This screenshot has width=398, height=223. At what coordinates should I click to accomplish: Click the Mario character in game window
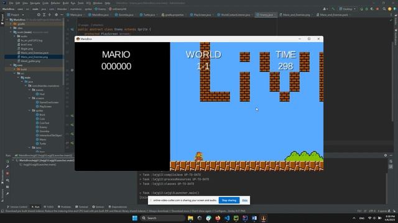coord(199,156)
